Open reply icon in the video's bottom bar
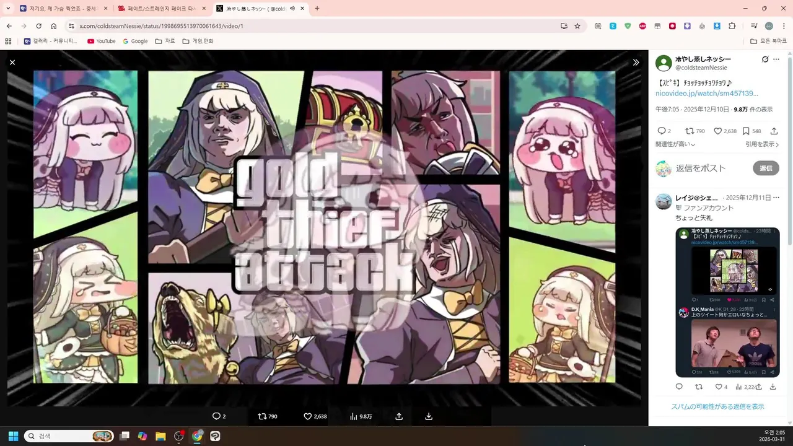Viewport: 793px width, 446px height. click(x=216, y=416)
